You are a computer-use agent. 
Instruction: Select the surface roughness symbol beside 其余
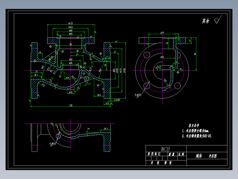click(218, 19)
